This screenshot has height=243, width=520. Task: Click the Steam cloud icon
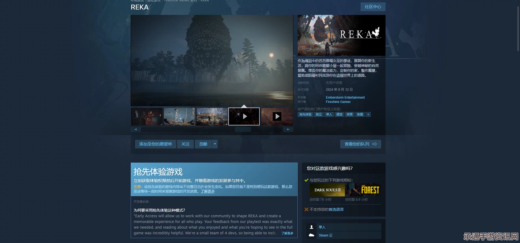point(312,235)
